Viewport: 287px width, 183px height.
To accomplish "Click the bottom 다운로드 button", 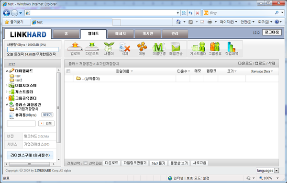I will point(111,163).
